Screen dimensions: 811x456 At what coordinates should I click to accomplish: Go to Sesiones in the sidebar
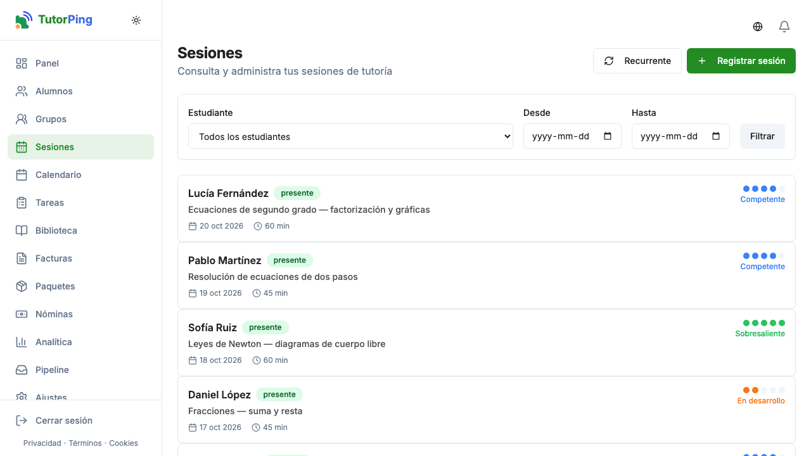pos(80,147)
